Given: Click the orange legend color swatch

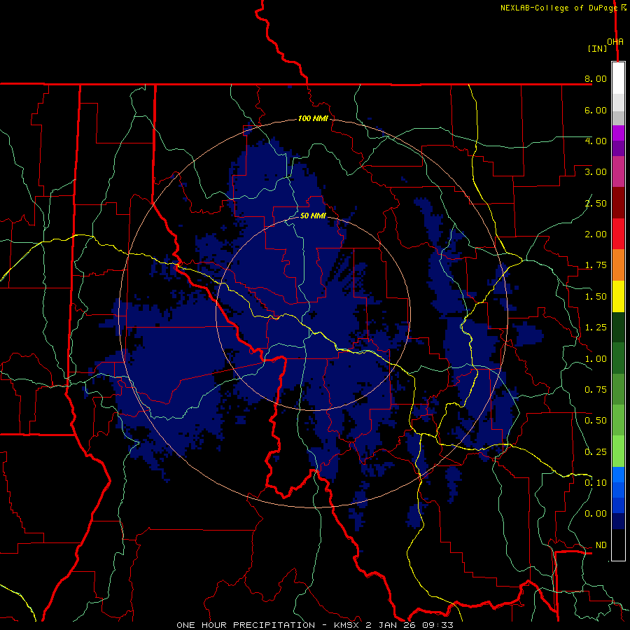Looking at the screenshot, I should tap(618, 265).
